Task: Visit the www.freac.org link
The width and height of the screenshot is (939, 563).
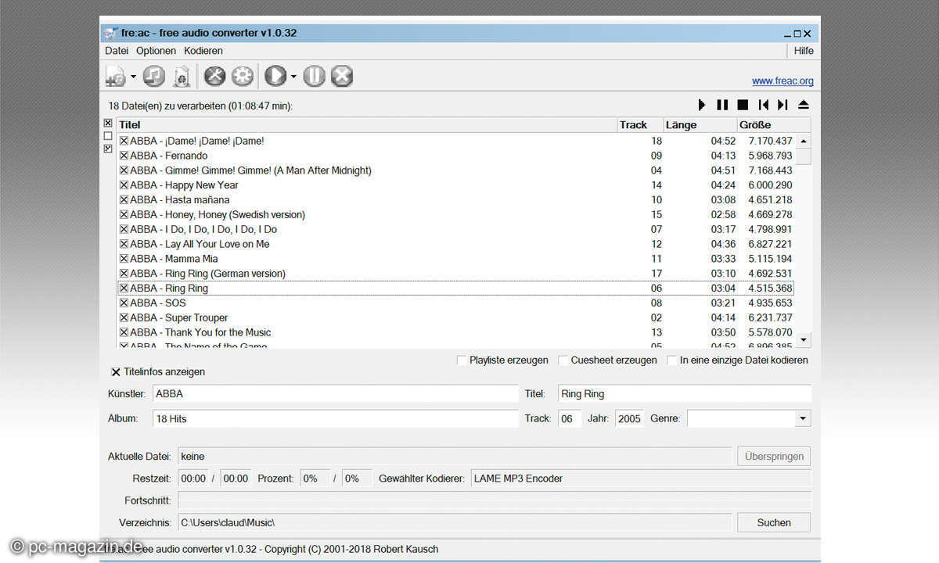Action: (782, 81)
